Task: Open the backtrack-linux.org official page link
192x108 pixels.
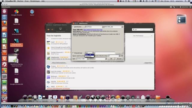Action: 93,30
